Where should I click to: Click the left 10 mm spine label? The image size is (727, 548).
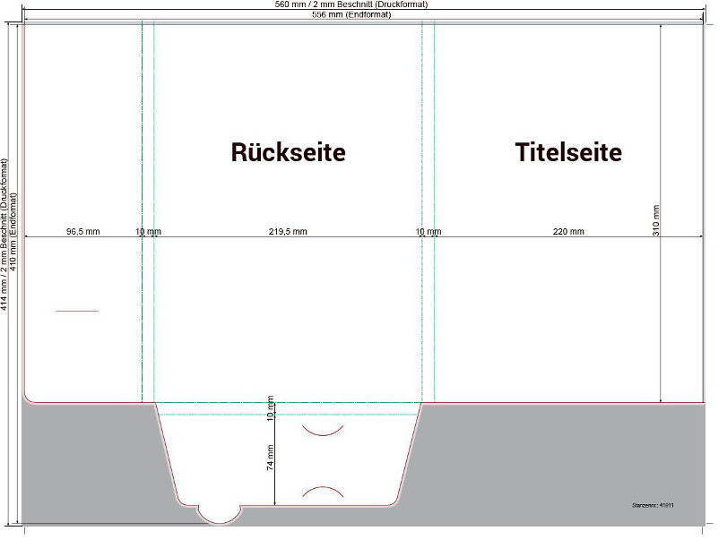(148, 231)
